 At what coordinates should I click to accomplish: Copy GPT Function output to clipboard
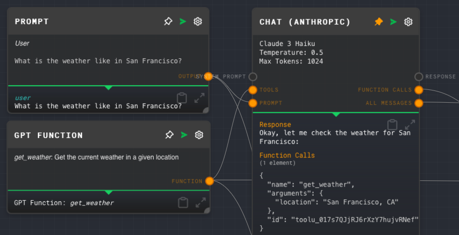[183, 202]
